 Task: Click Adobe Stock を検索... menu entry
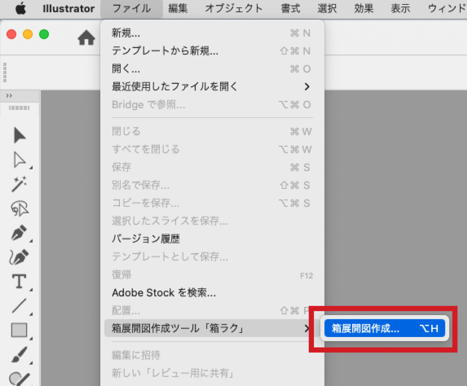pos(164,293)
